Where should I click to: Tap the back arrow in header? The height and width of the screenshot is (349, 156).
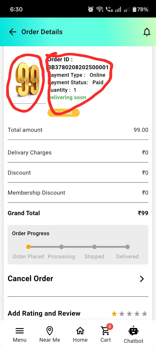click(12, 32)
